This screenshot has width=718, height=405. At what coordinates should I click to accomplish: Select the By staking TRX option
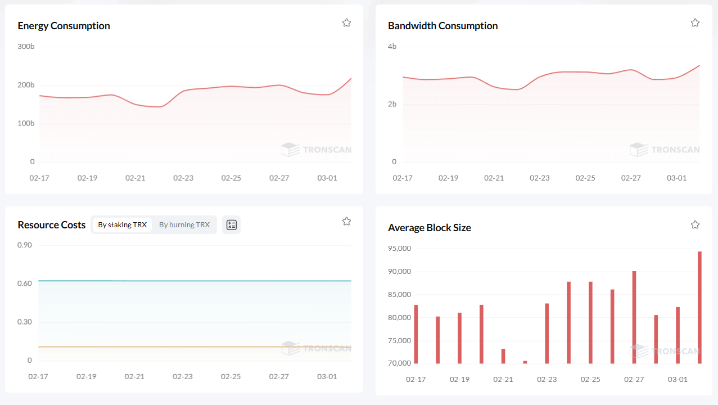(122, 225)
